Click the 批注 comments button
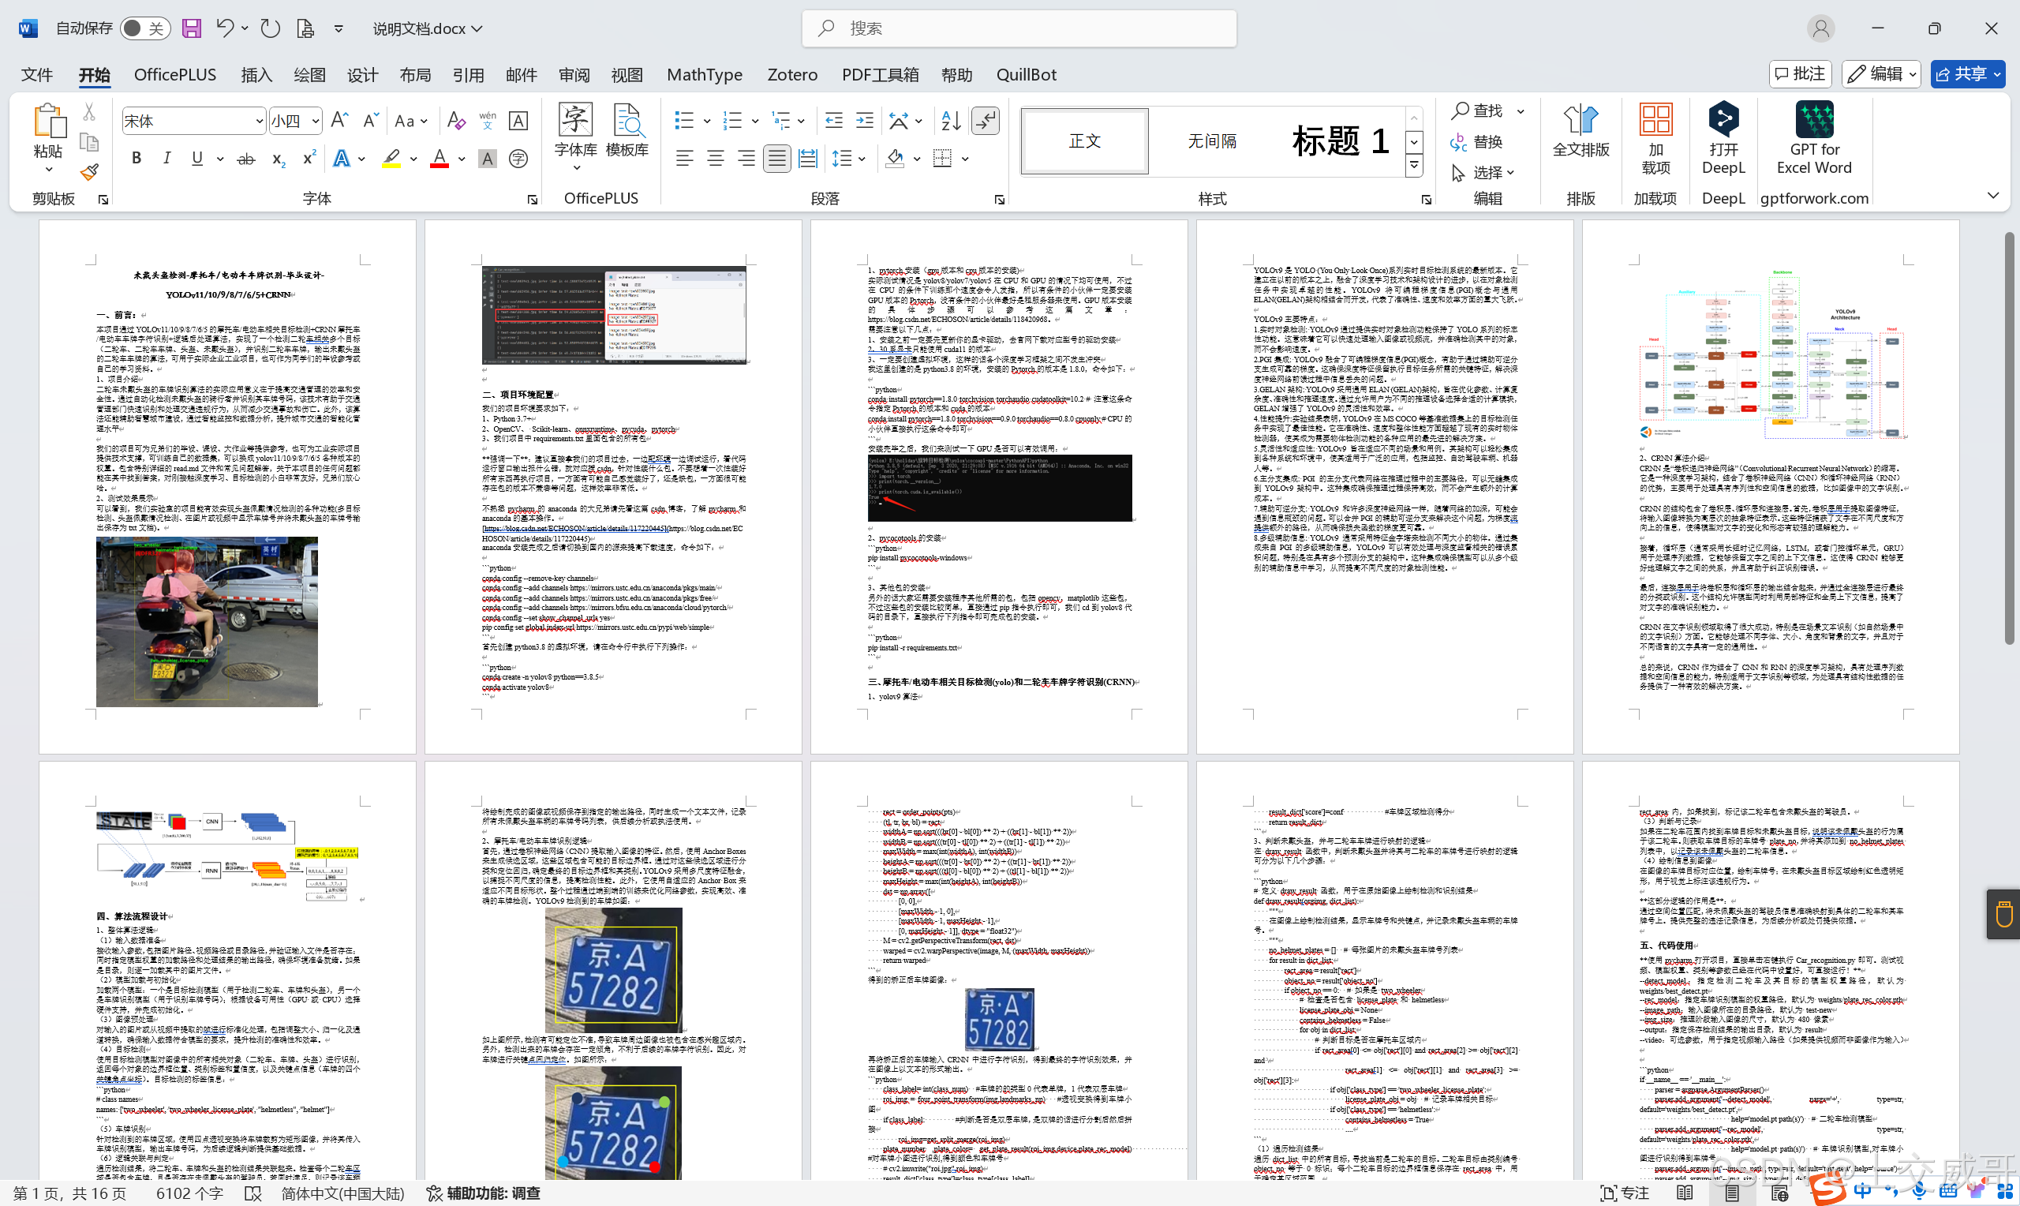The width and height of the screenshot is (2020, 1206). click(1800, 74)
